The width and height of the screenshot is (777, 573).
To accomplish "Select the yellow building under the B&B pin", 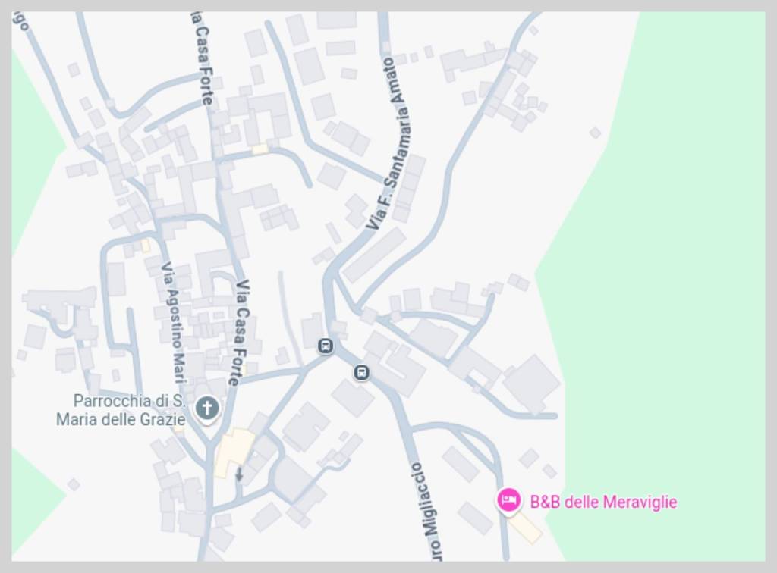I will pos(525,528).
